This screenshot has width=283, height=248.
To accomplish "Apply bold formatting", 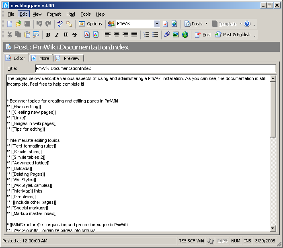I will pyautogui.click(x=48, y=35).
